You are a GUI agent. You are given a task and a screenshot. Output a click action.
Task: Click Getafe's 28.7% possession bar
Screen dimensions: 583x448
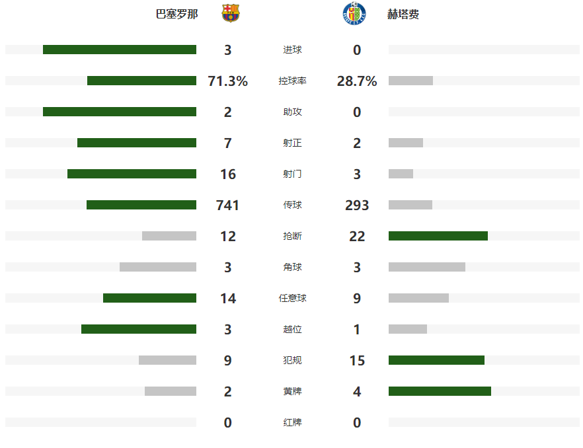(x=410, y=81)
